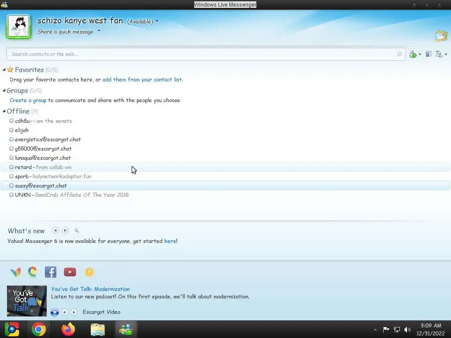Go to next Escargot Video item
Viewport: 451px width, 338px height.
click(74, 312)
